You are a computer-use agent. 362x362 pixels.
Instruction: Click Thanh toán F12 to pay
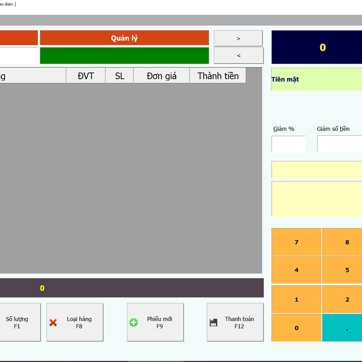coord(235,322)
